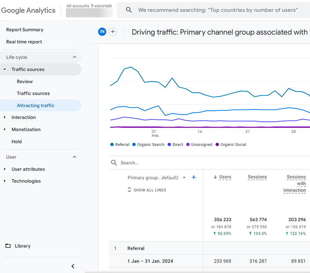The width and height of the screenshot is (310, 273).
Task: Click the IN segment badge
Action: click(102, 31)
